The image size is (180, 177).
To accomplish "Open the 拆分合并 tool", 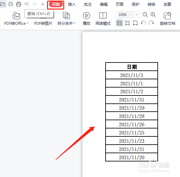I will [x=66, y=18].
